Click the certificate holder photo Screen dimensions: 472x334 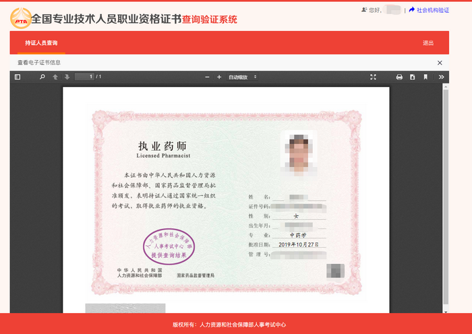(298, 152)
